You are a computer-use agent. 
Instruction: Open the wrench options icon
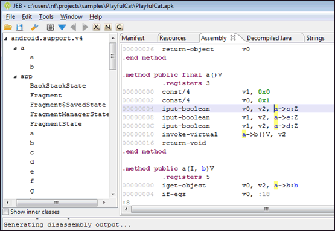coord(34,27)
